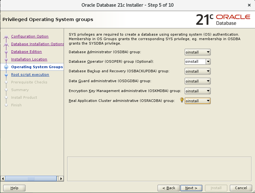Open the Database Installation Options step
The width and height of the screenshot is (255, 193).
[x=37, y=44]
